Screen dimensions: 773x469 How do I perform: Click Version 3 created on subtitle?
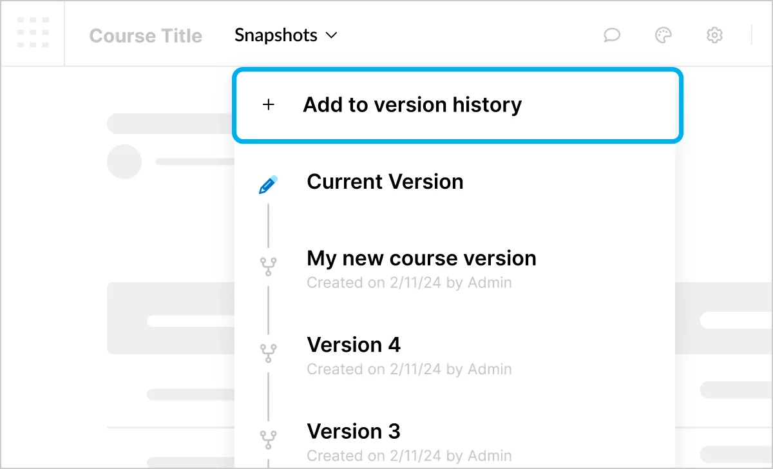coord(409,455)
